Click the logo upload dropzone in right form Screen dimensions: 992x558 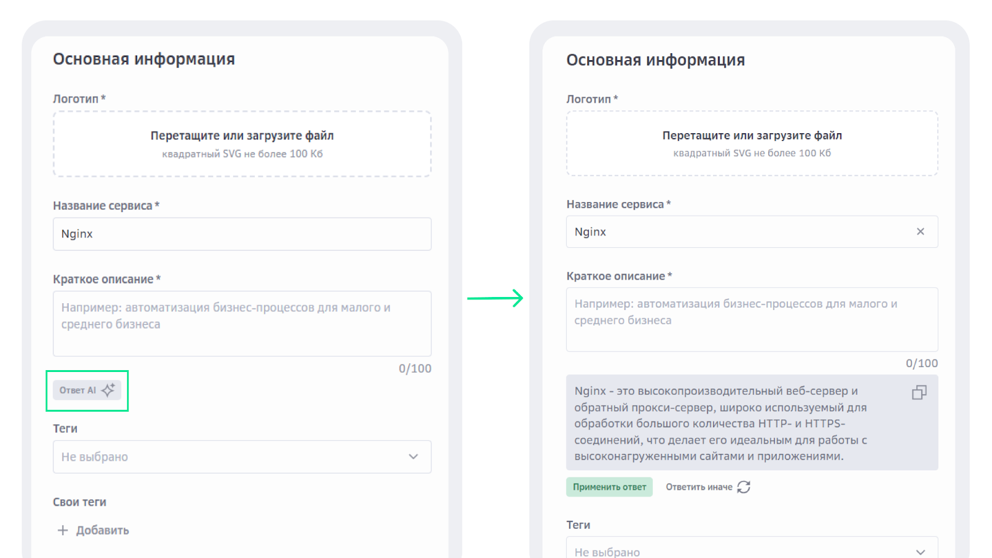(x=751, y=143)
